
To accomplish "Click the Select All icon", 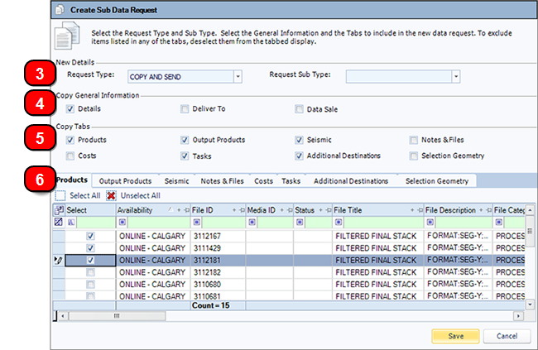I will pyautogui.click(x=60, y=195).
